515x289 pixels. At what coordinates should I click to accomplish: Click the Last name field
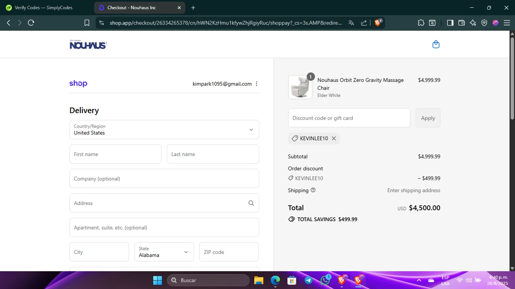click(213, 154)
